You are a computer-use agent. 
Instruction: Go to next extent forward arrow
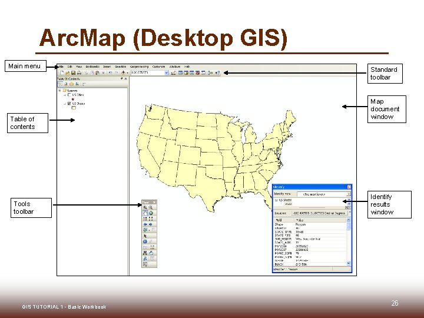tap(151, 224)
